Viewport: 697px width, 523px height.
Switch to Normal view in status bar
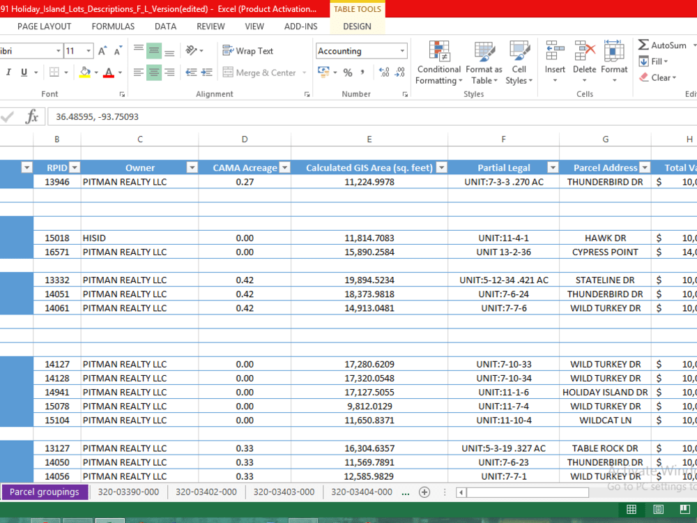(x=631, y=510)
